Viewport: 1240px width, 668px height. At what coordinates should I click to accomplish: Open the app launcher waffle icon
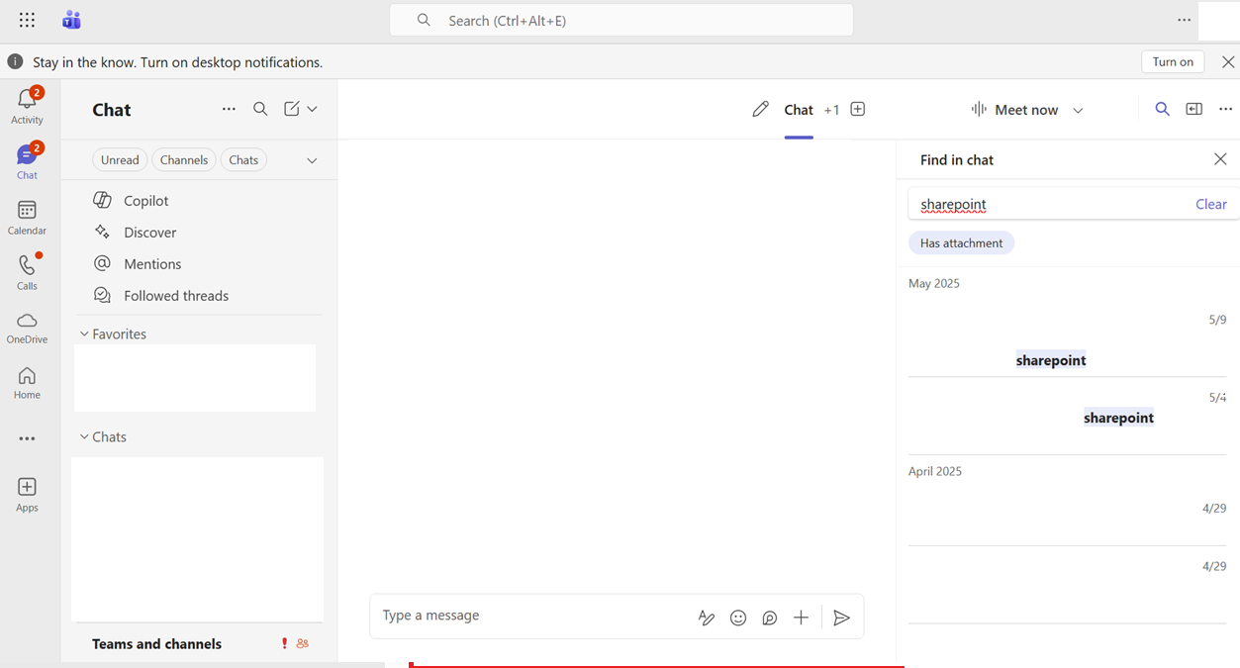pyautogui.click(x=27, y=20)
